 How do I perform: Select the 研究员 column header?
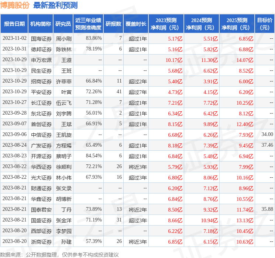63,24
